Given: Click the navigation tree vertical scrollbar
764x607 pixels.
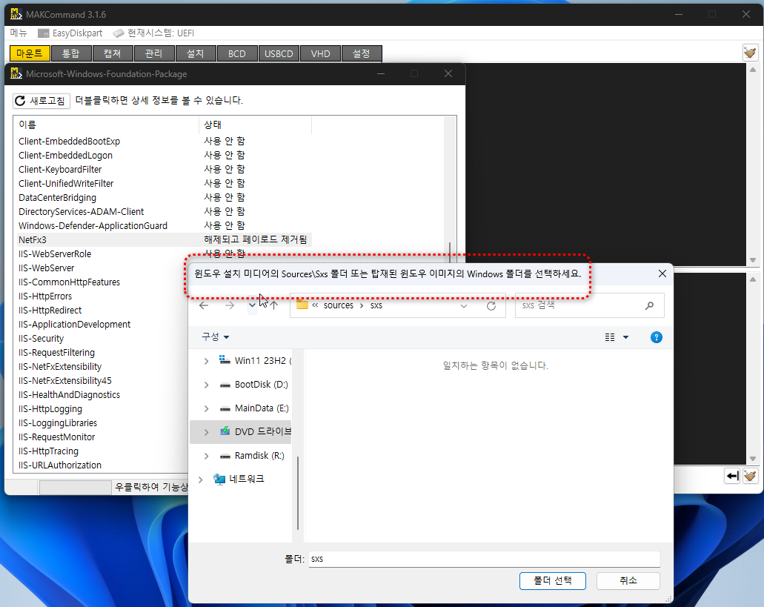Looking at the screenshot, I should coord(297,493).
